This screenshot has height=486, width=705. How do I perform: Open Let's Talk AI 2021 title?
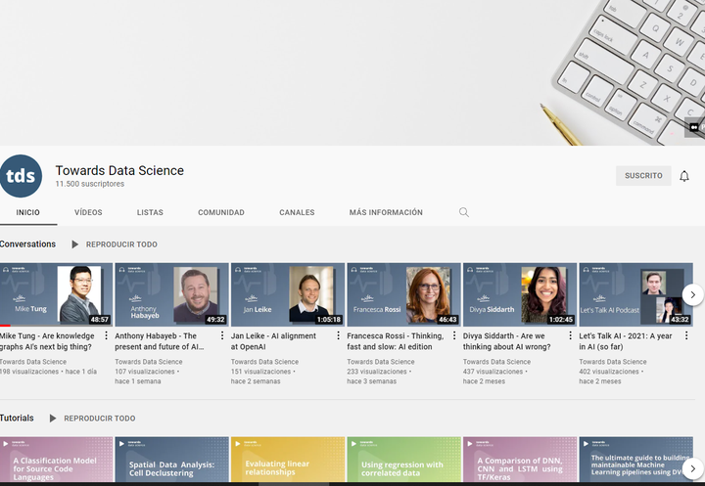coord(626,341)
